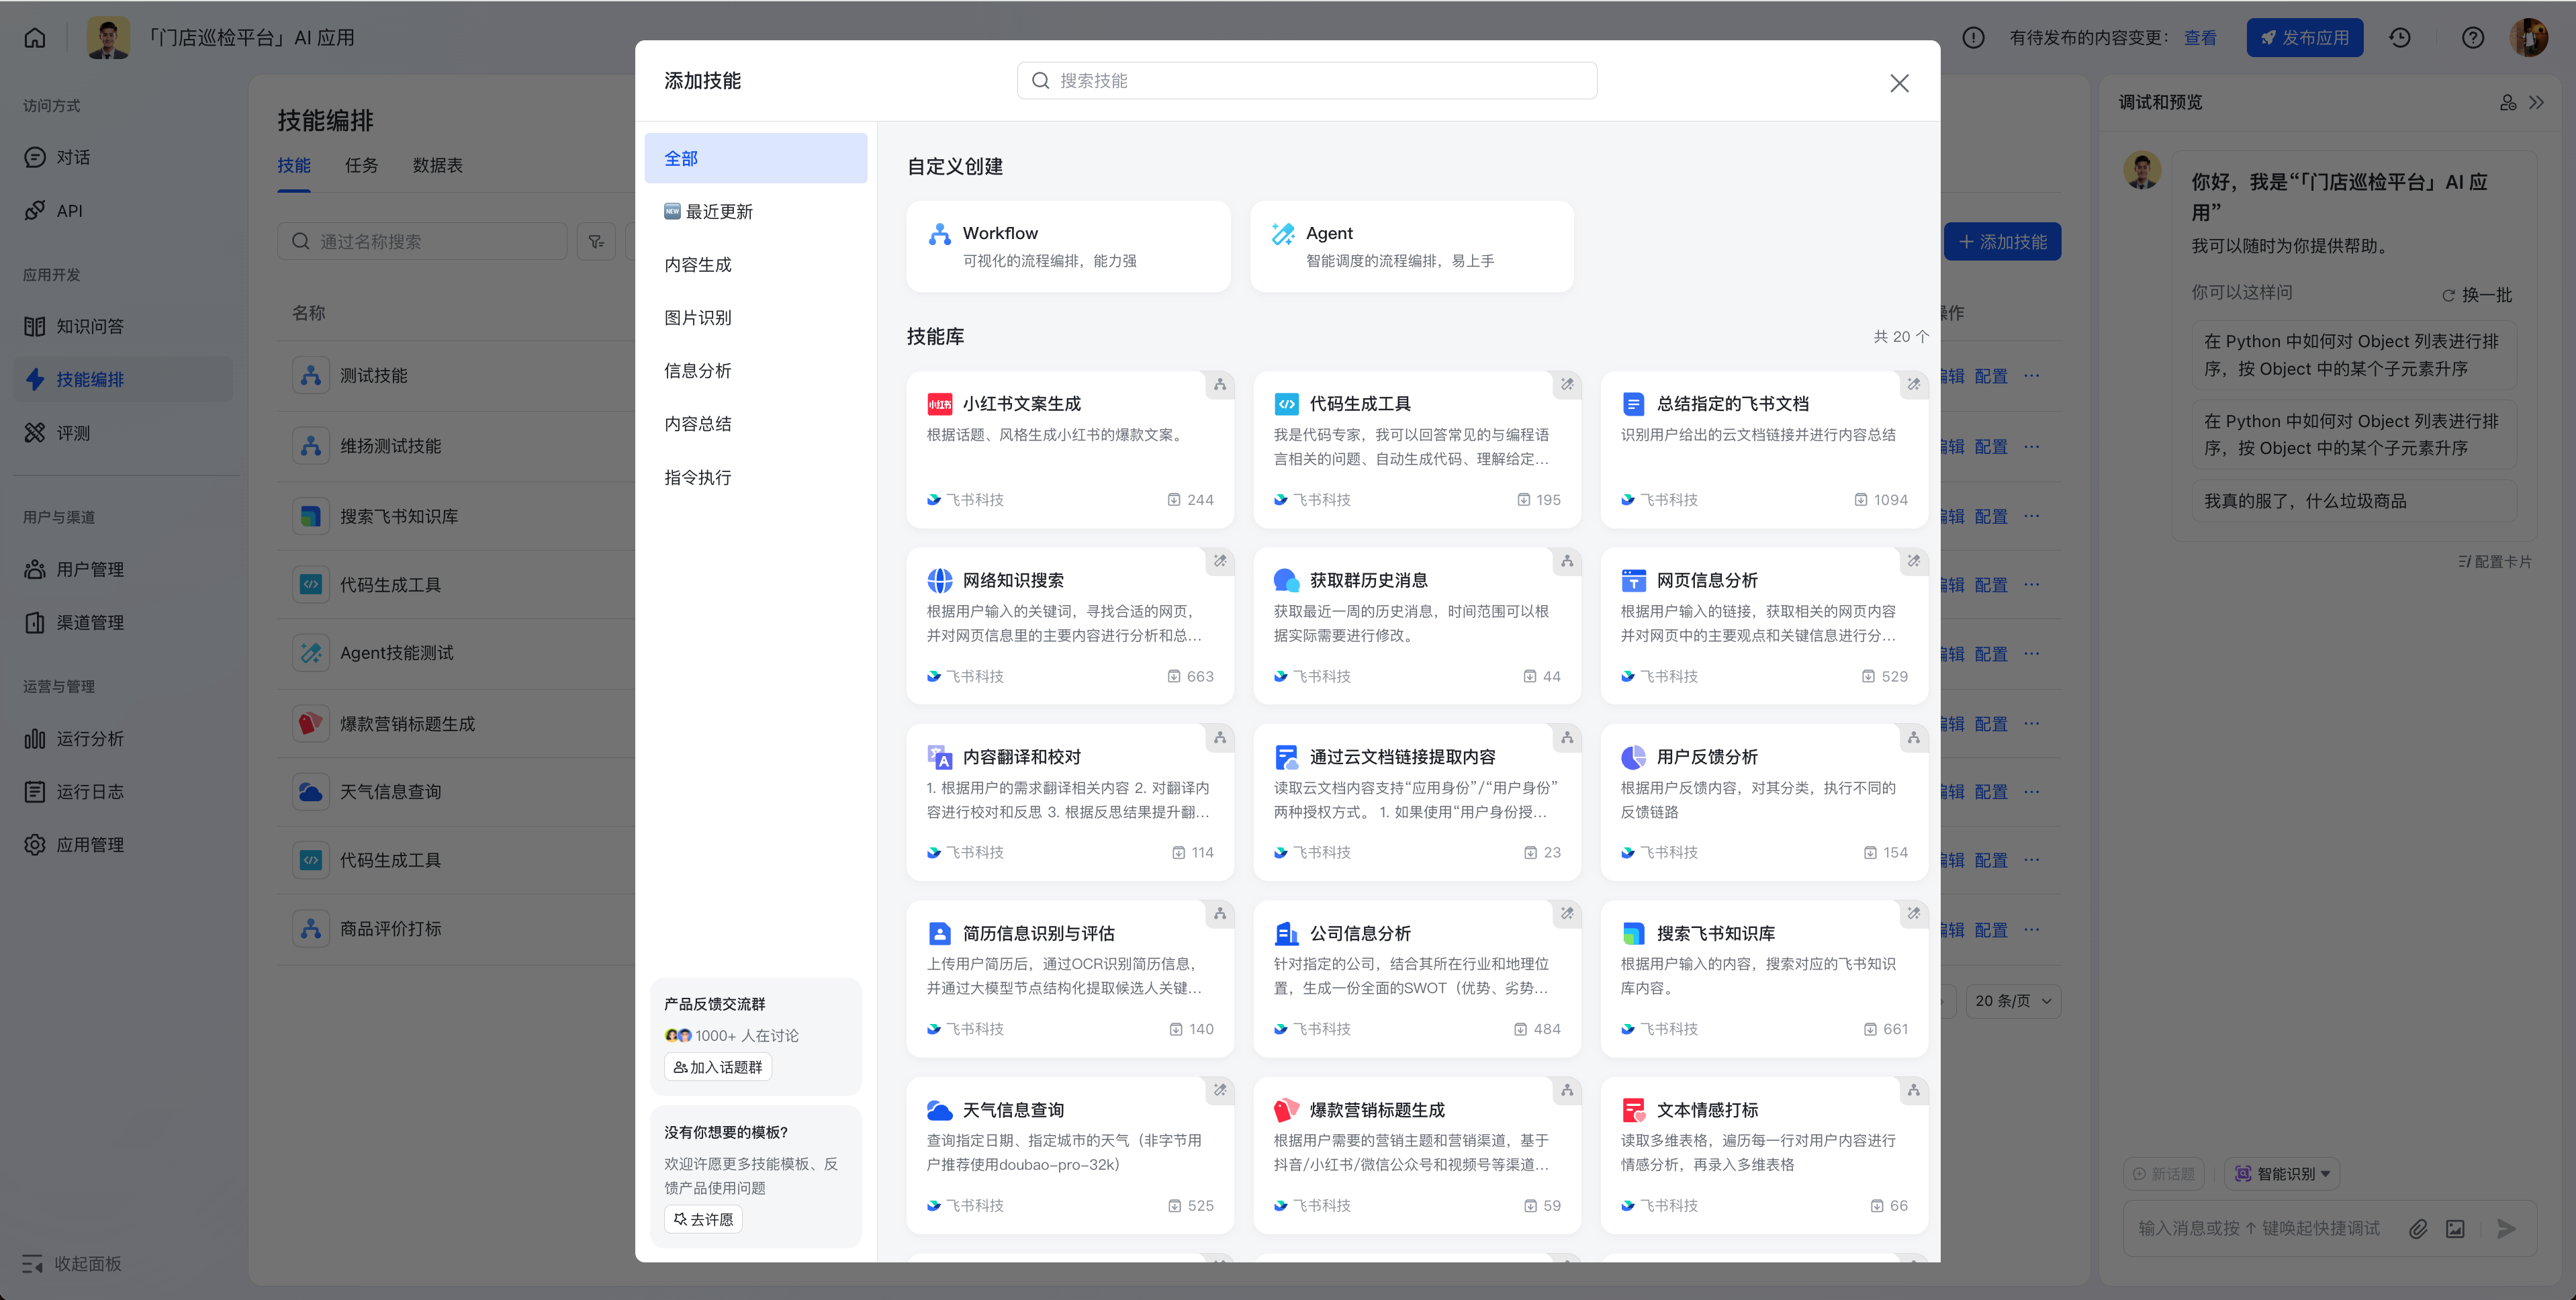2576x1300 pixels.
Task: Click the home icon in the top bar
Action: tap(35, 38)
